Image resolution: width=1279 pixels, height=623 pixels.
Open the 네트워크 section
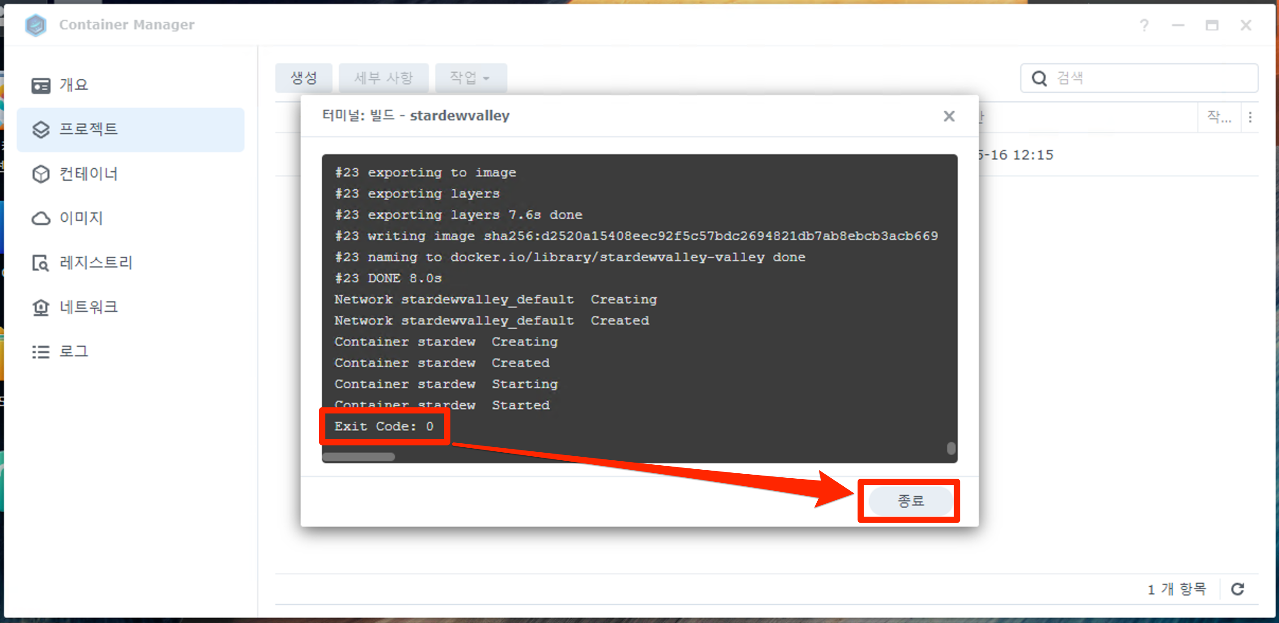tap(130, 307)
